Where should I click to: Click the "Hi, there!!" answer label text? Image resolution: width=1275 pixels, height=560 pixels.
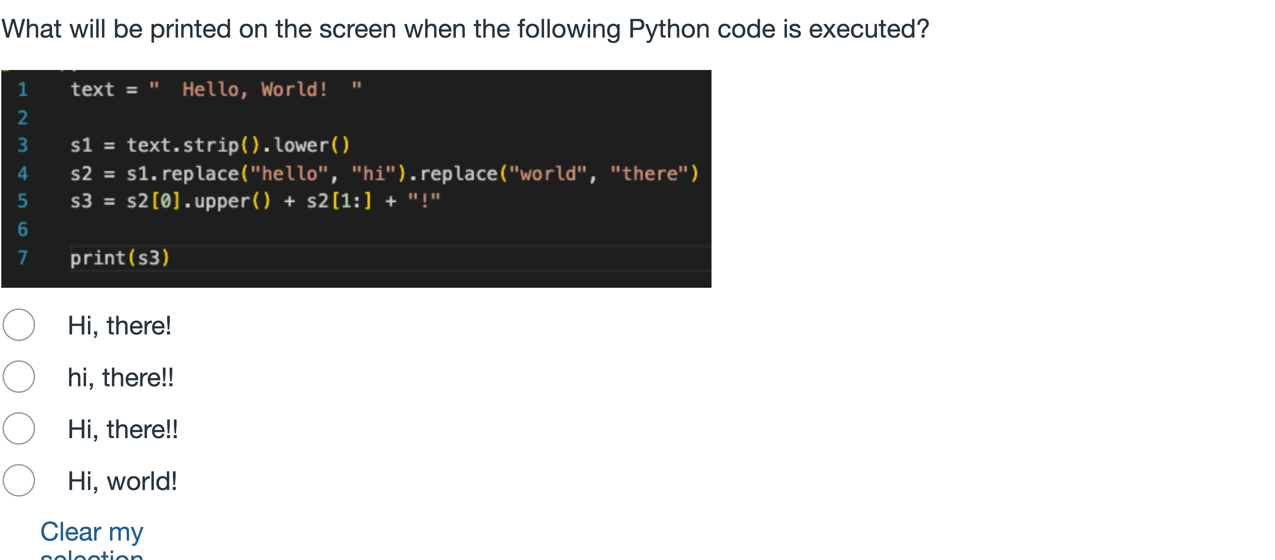[123, 429]
